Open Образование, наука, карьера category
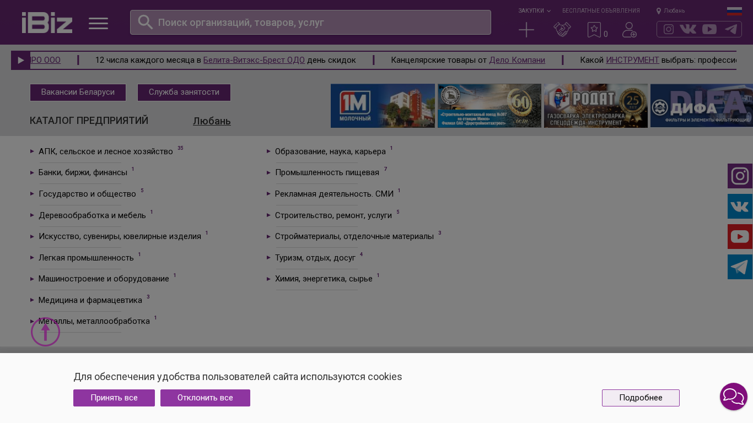 [330, 151]
